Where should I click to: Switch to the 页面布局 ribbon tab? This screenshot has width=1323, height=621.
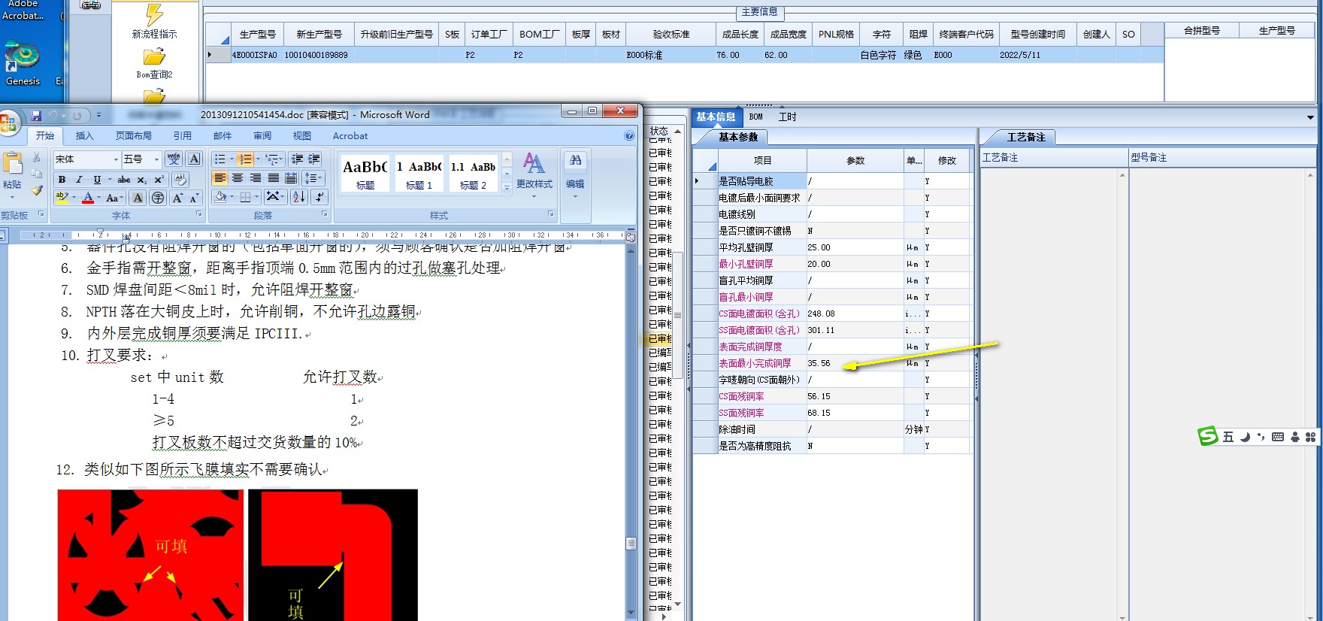133,136
